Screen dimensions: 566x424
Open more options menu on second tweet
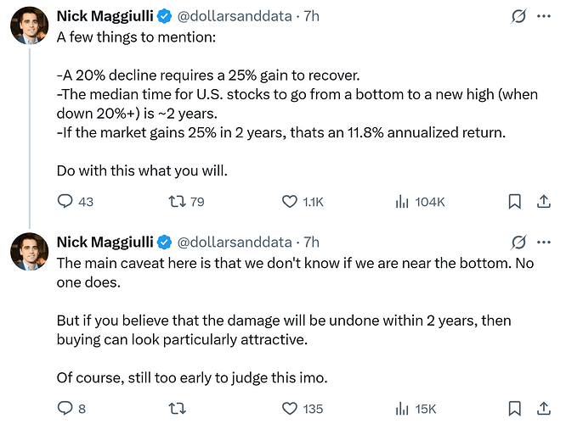click(x=544, y=242)
